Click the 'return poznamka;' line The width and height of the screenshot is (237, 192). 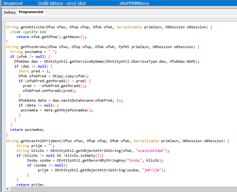click(x=27, y=129)
